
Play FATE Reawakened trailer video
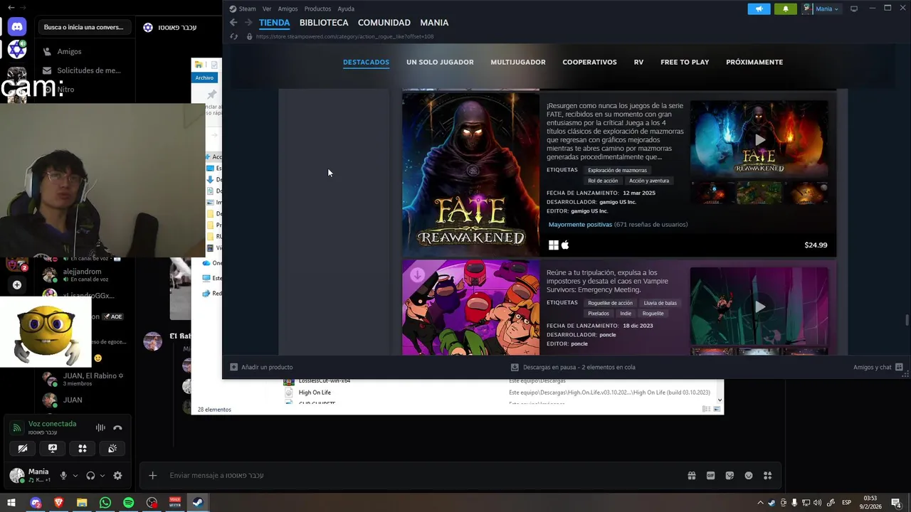(x=759, y=140)
